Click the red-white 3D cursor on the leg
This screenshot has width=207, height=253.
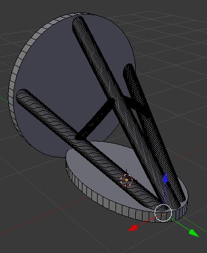tap(126, 180)
